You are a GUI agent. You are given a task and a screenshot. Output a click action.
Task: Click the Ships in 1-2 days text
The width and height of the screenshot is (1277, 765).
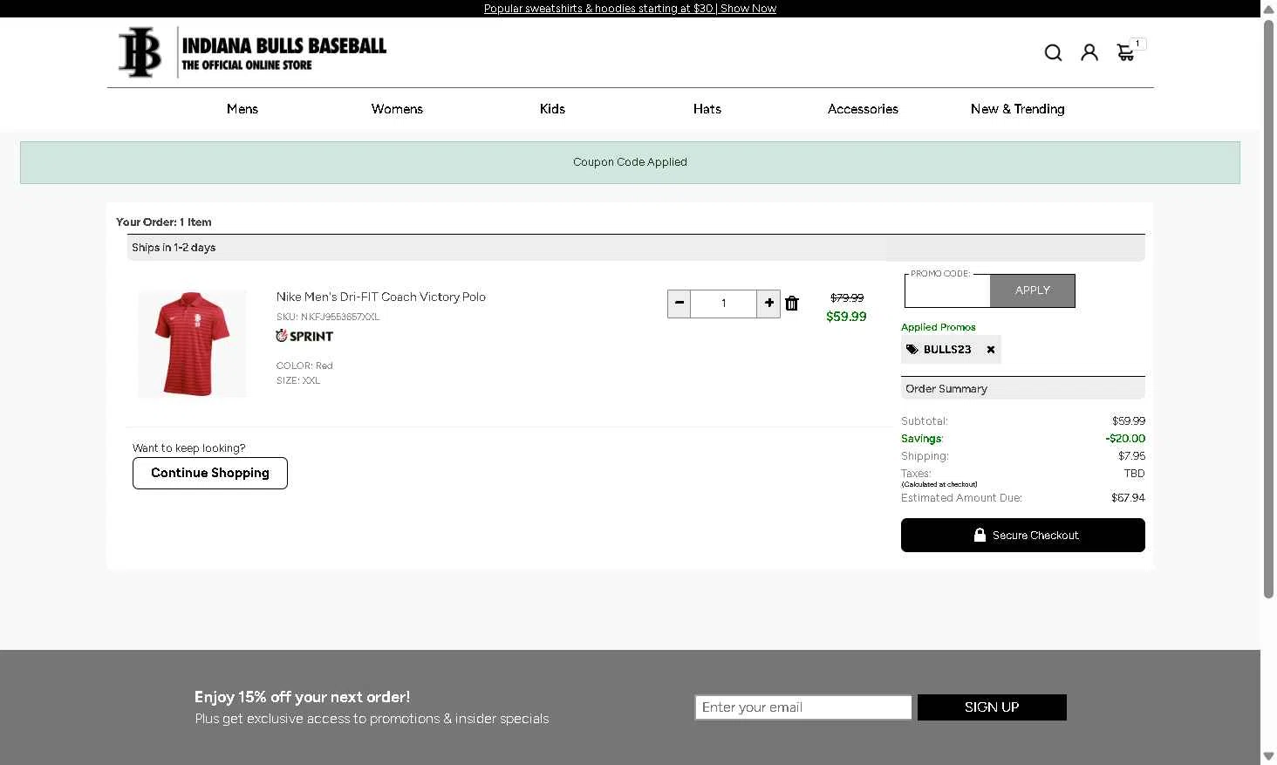(174, 248)
